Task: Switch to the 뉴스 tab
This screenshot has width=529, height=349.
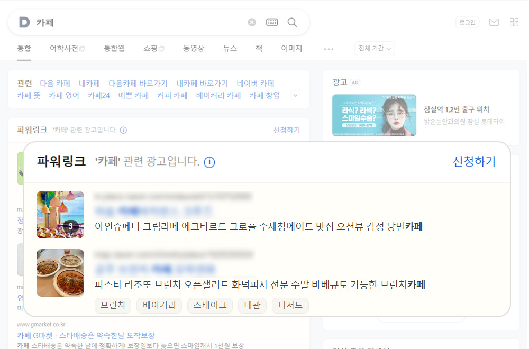Action: [x=230, y=49]
